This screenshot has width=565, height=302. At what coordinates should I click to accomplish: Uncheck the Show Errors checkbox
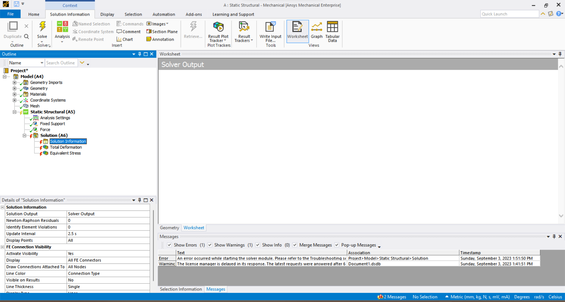click(x=169, y=245)
